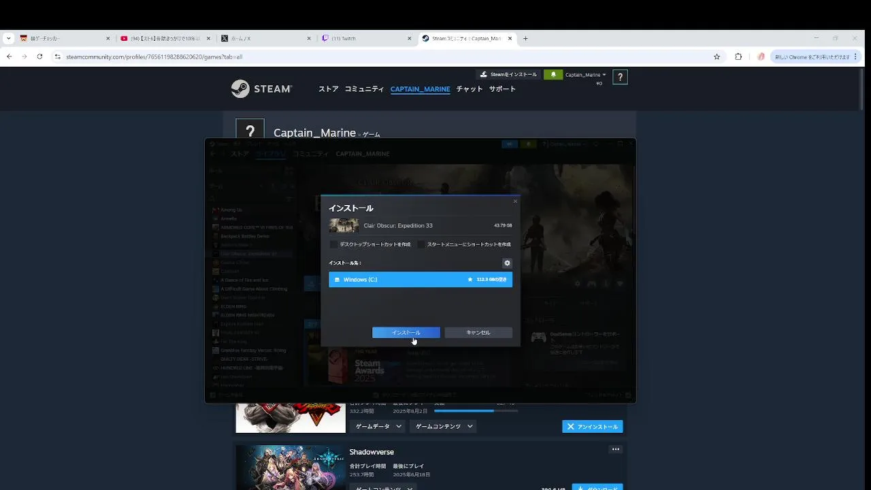Screen dimensions: 871x490
Task: Click the question mark avatar in web header
Action: click(620, 78)
